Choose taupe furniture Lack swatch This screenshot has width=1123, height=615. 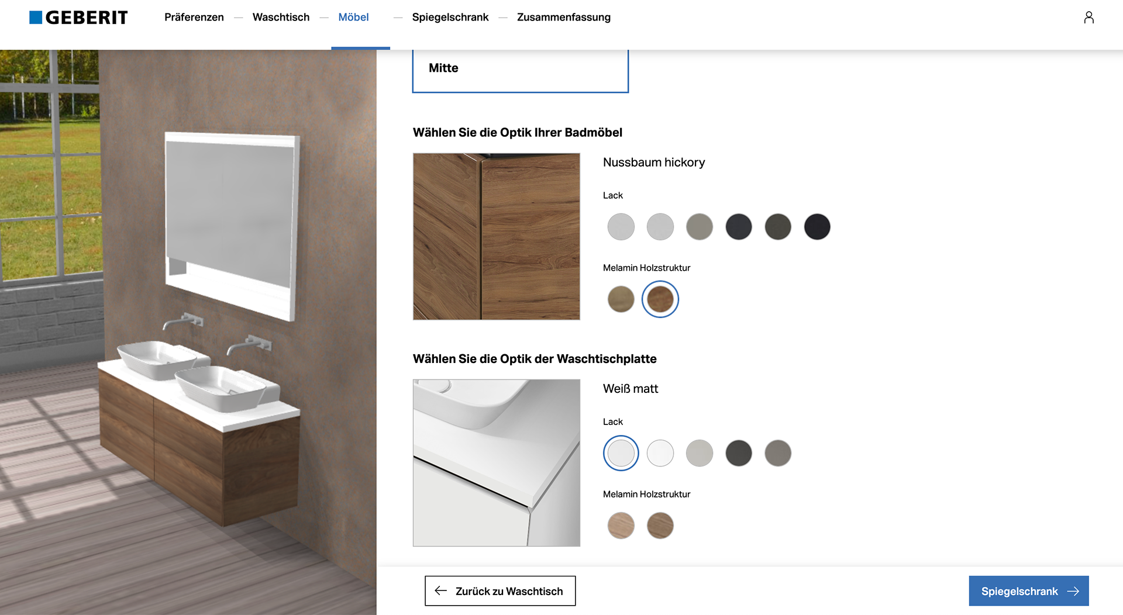pos(699,227)
